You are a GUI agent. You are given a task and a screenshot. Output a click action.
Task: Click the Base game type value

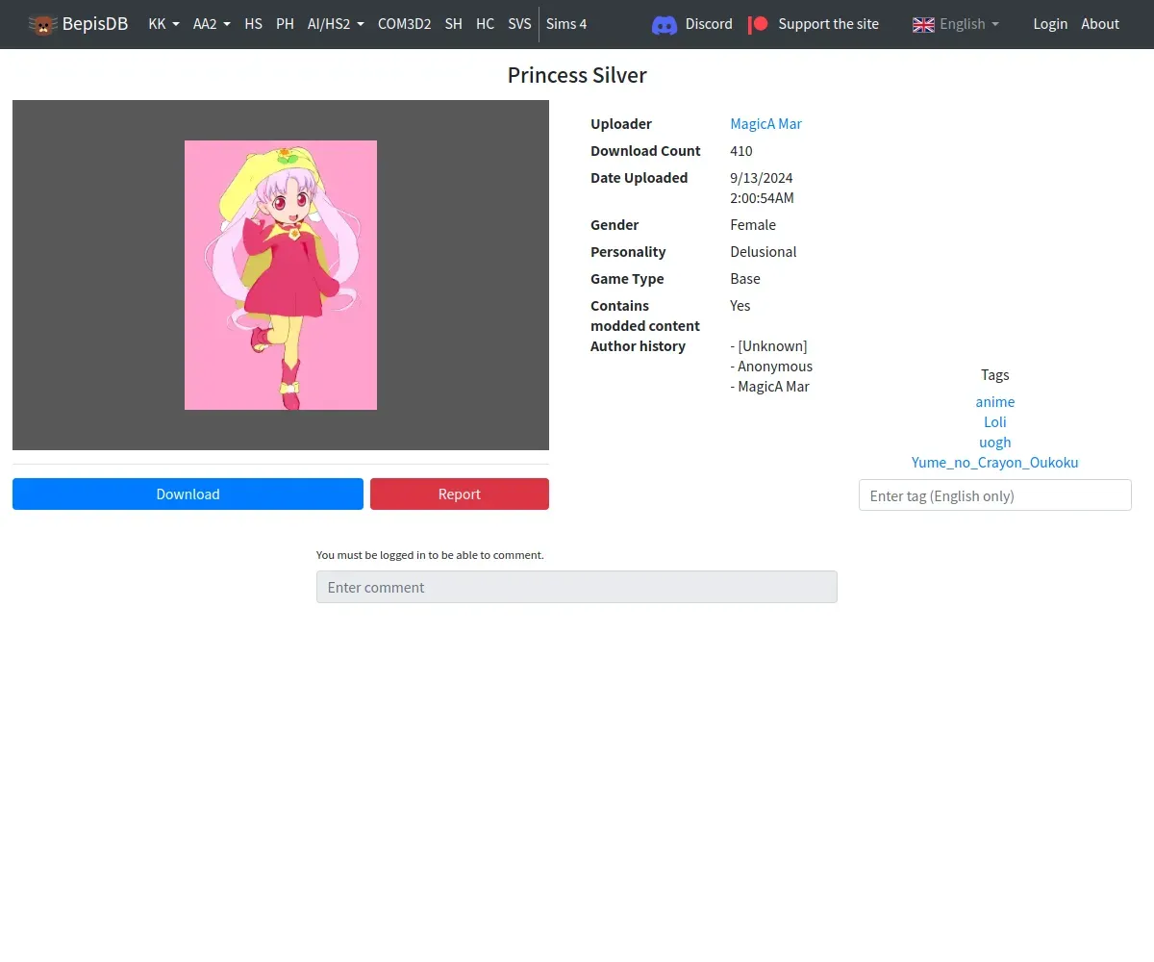(745, 279)
